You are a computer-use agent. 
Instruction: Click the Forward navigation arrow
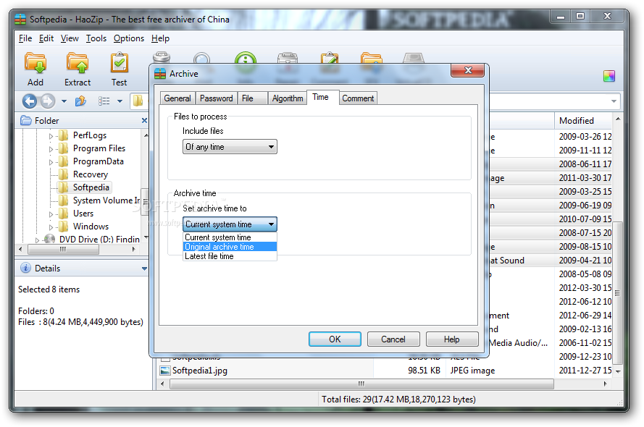pos(48,101)
